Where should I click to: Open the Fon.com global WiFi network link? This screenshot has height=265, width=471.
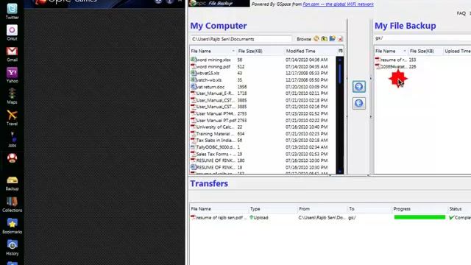click(338, 4)
